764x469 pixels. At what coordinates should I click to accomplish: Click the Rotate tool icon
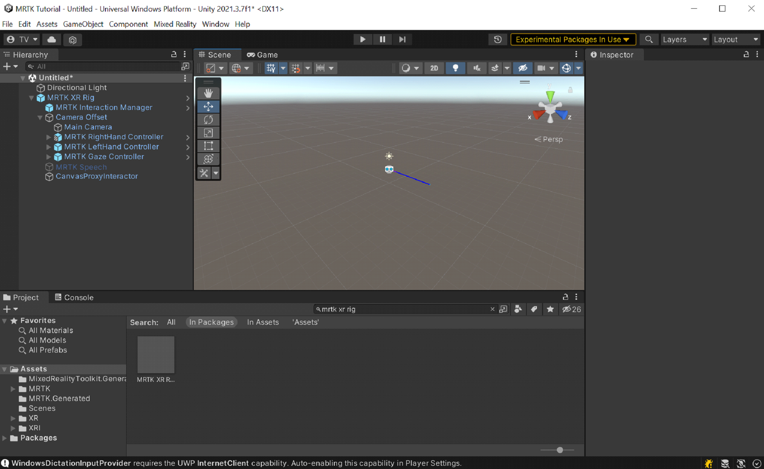(209, 120)
